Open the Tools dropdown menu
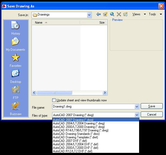 coord(156,14)
